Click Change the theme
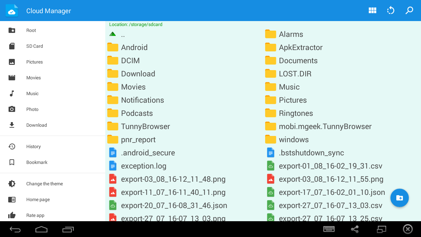The height and width of the screenshot is (237, 421). 44,184
